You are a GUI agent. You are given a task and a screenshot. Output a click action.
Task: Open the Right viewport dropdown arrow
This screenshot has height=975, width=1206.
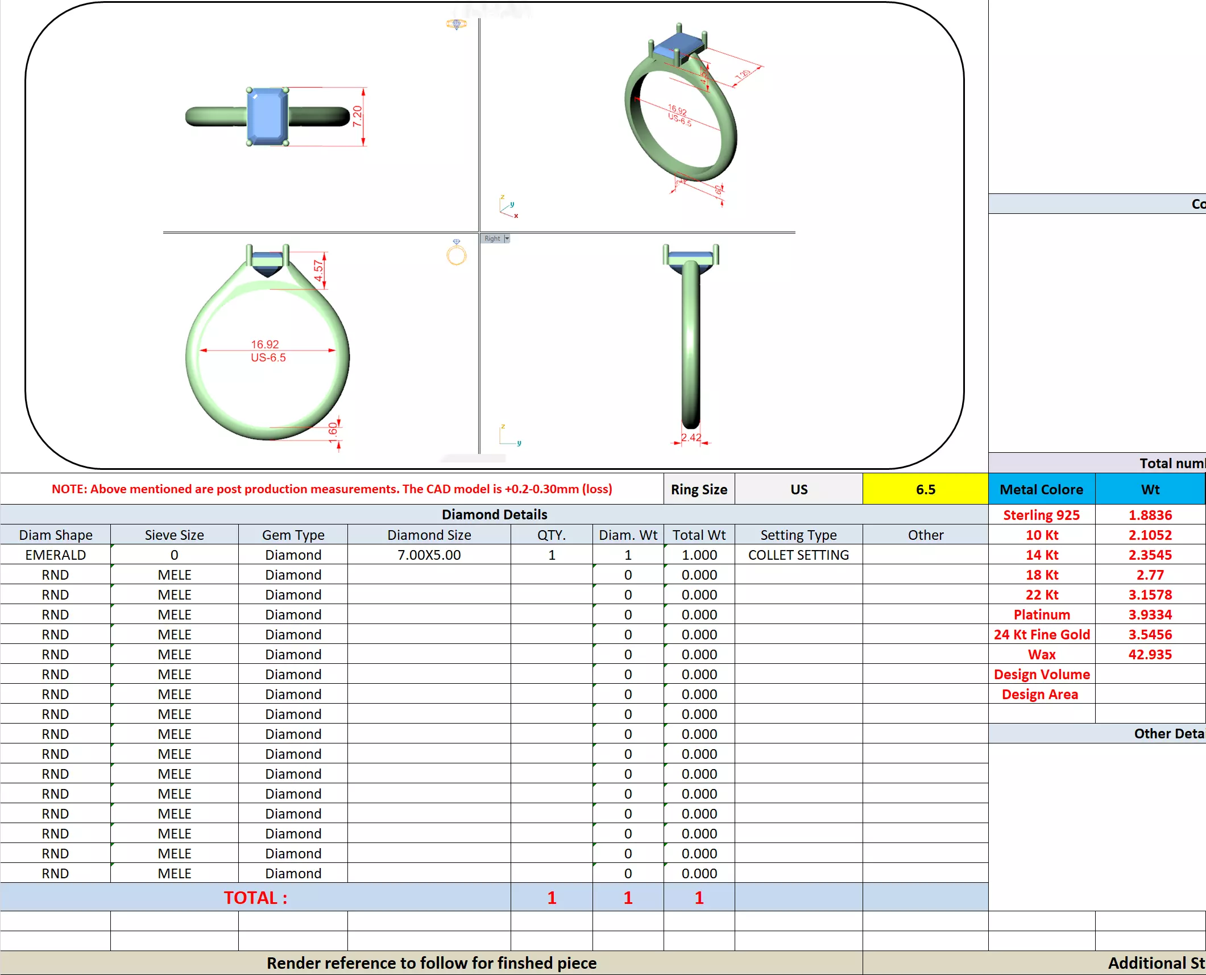(x=507, y=239)
